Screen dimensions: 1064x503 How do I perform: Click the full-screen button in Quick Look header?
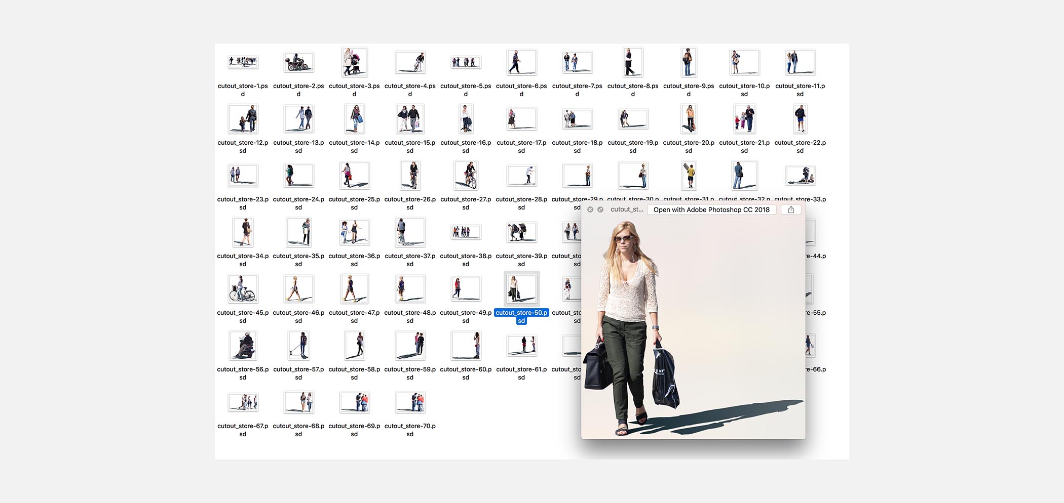coord(600,209)
